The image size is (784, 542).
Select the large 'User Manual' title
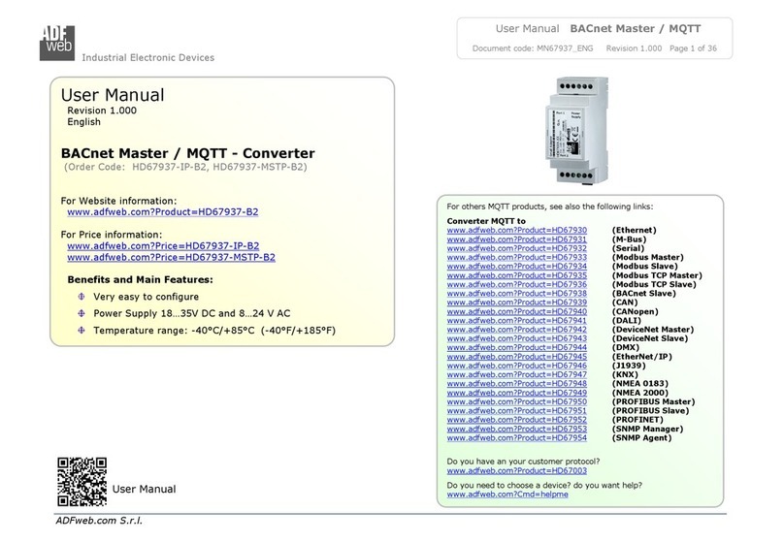tap(113, 95)
